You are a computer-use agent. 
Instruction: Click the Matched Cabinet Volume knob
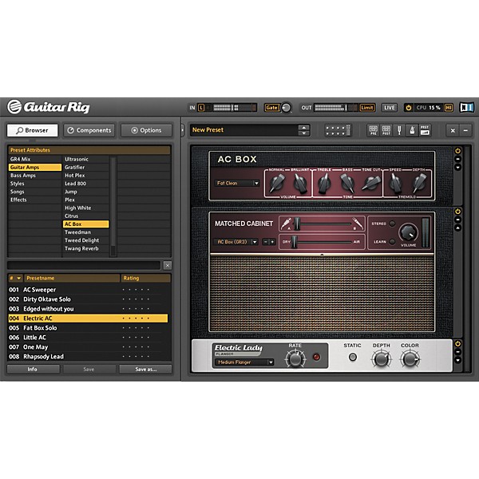click(x=408, y=233)
